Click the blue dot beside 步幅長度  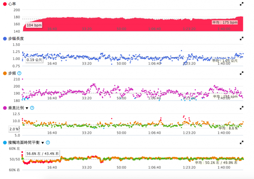click(5, 39)
